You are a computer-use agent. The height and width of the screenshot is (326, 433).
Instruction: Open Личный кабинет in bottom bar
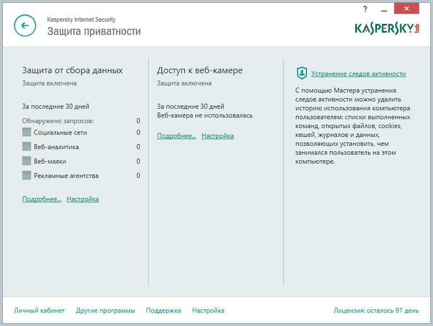pos(39,310)
